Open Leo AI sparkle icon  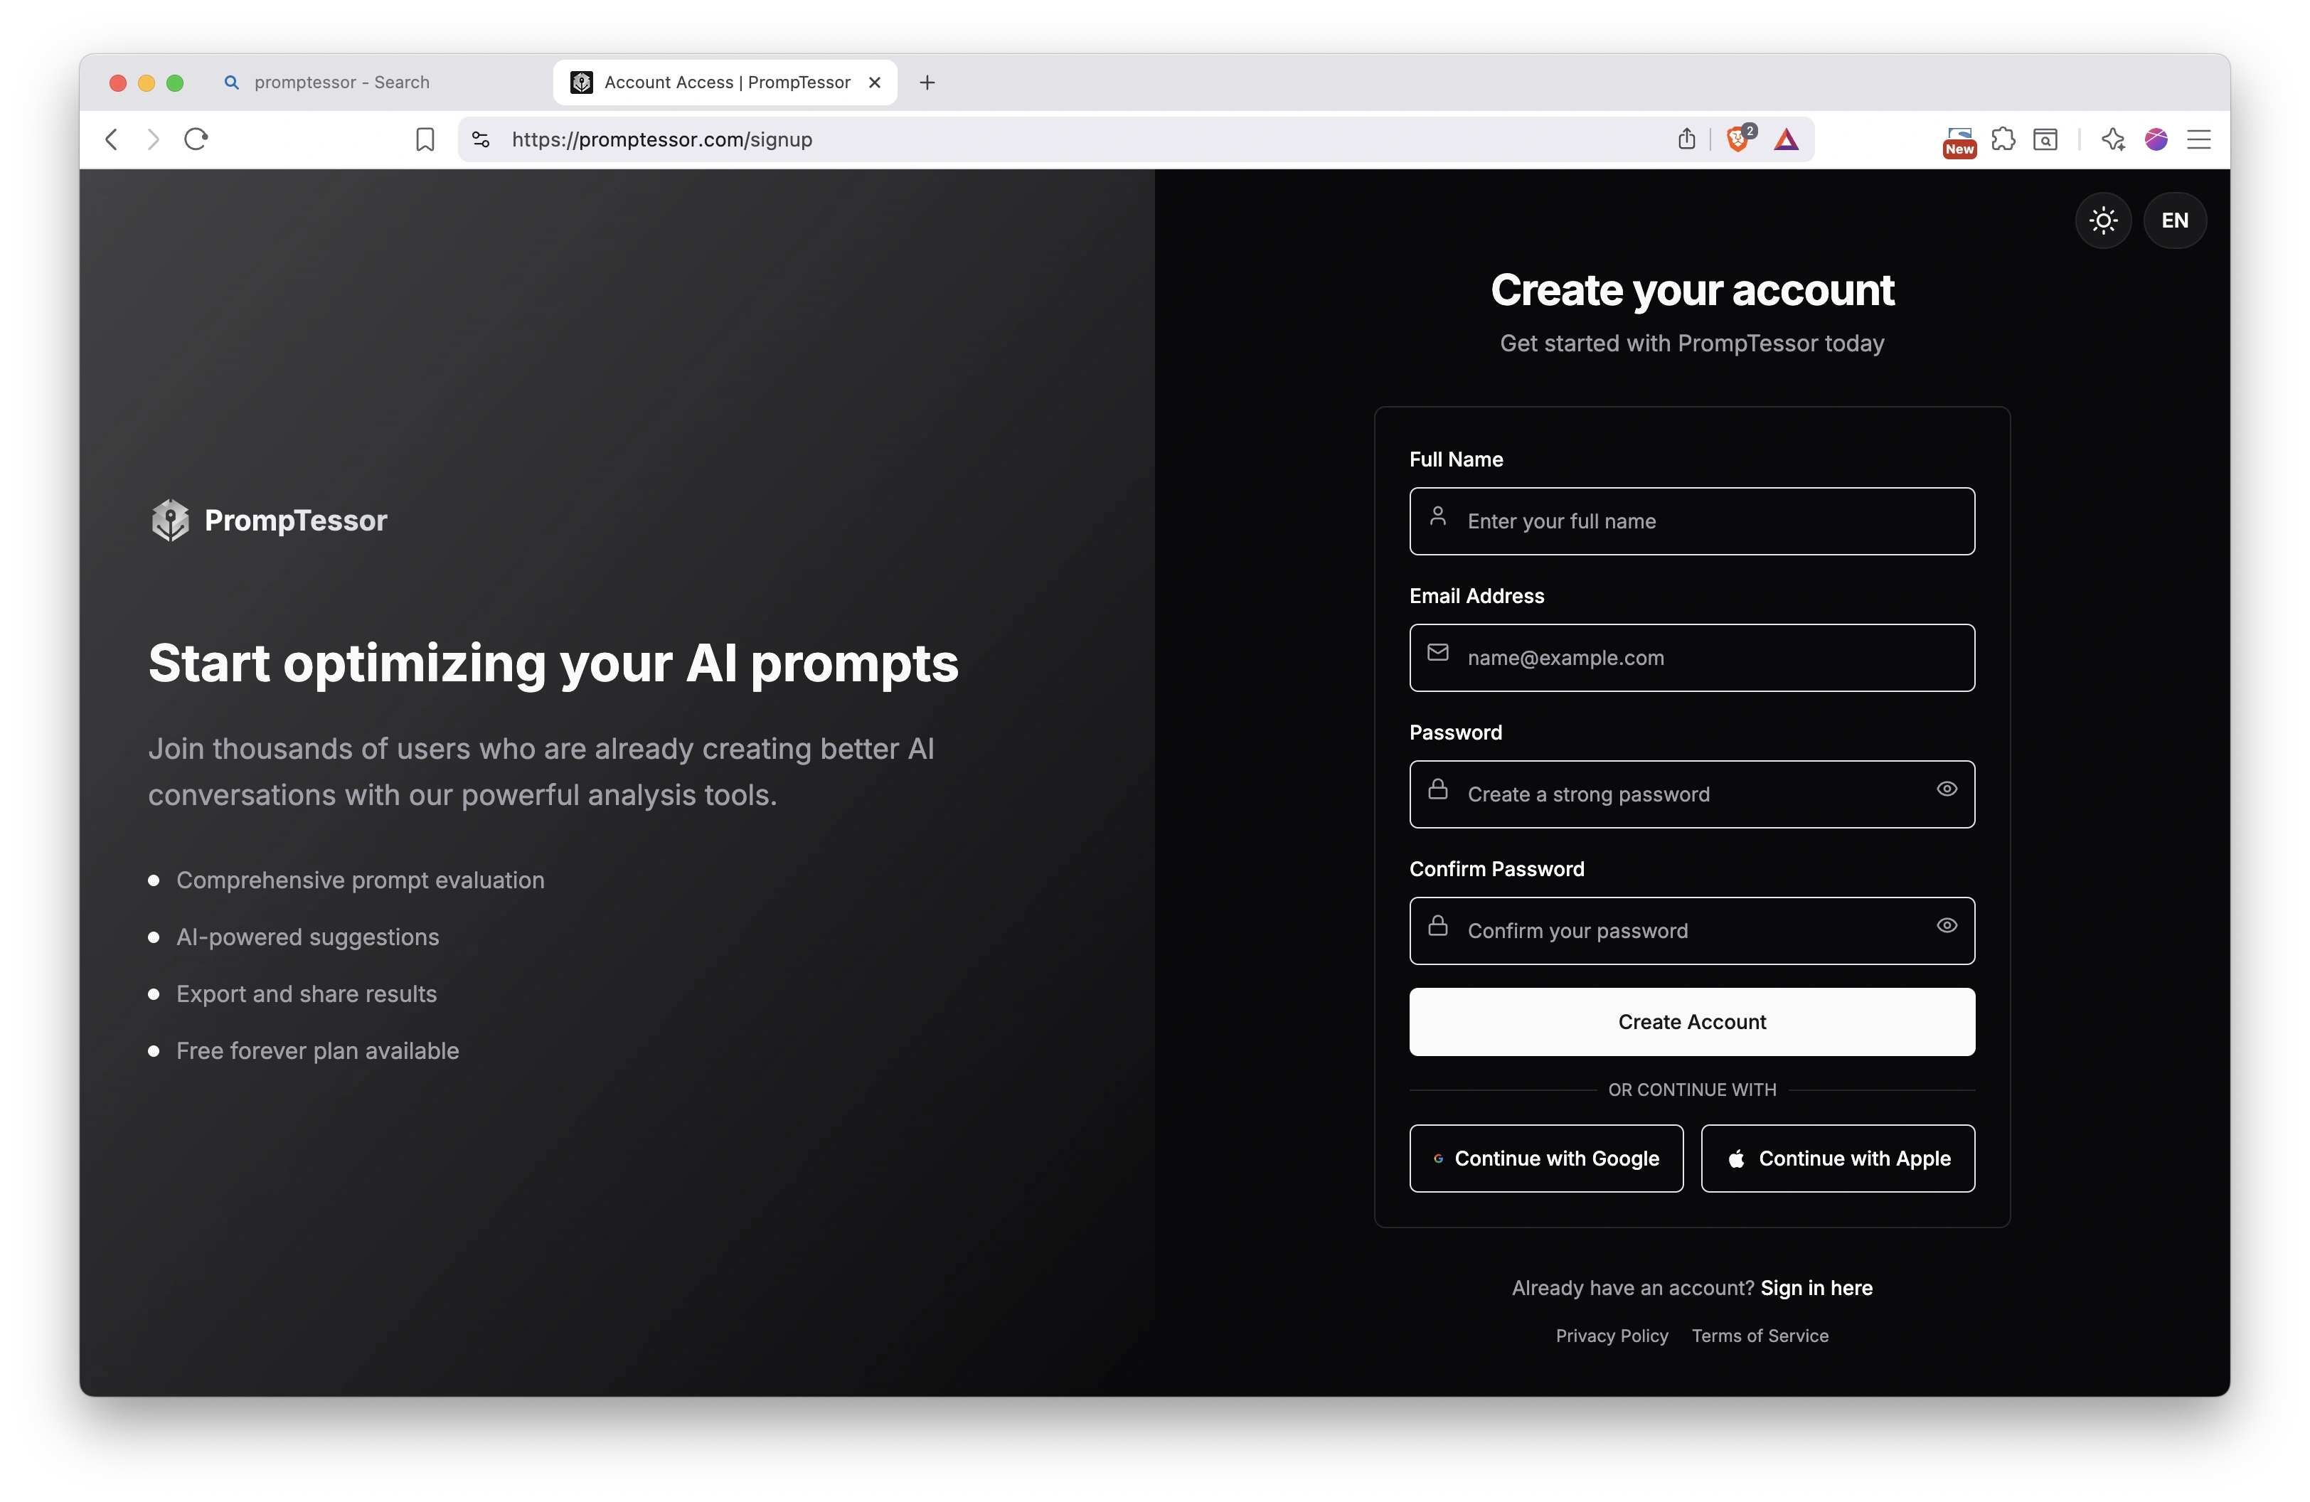pos(2113,139)
